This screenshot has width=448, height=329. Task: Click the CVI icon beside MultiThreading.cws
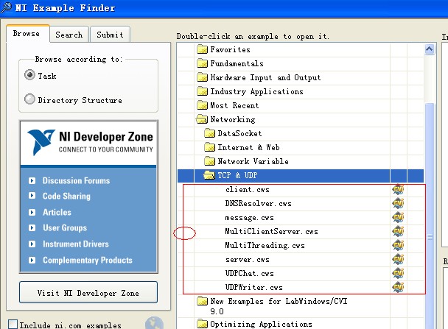click(398, 245)
